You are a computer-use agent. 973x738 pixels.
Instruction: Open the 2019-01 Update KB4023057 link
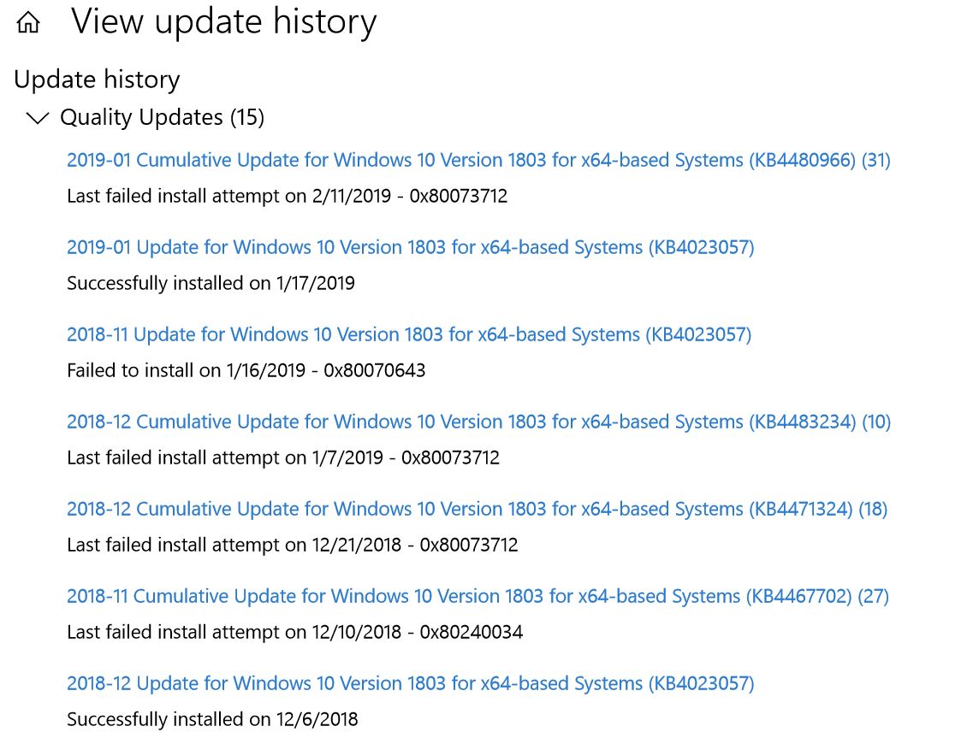tap(410, 247)
